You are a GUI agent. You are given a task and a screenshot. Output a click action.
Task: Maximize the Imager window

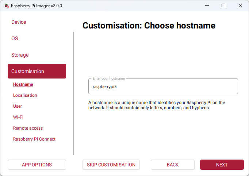pyautogui.click(x=223, y=6)
